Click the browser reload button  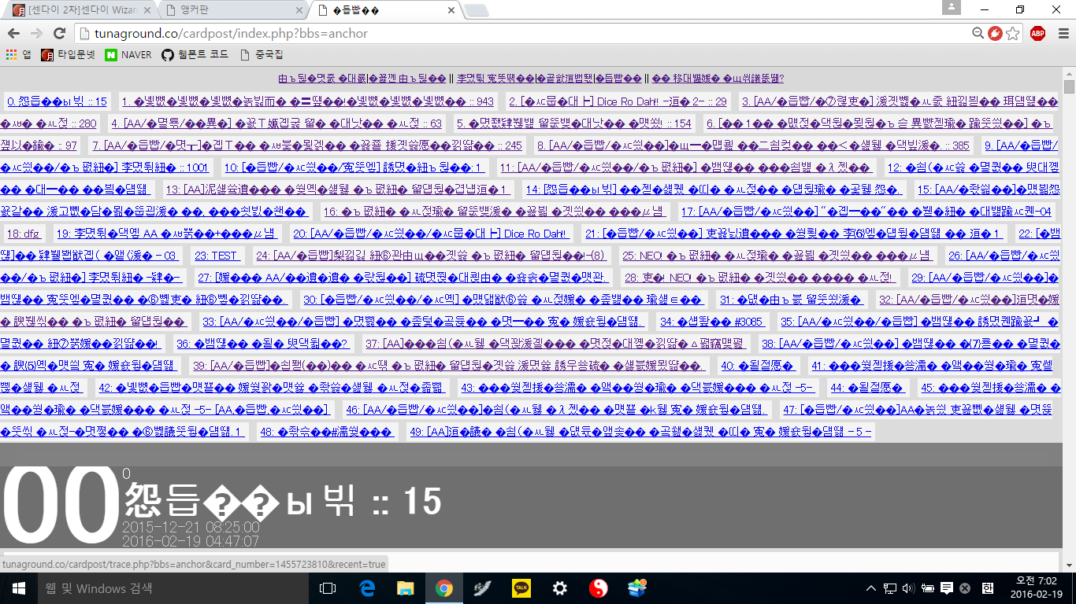pos(59,33)
